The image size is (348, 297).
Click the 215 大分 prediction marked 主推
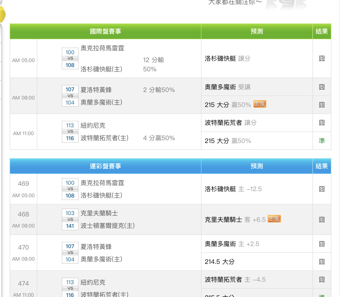[x=228, y=104]
